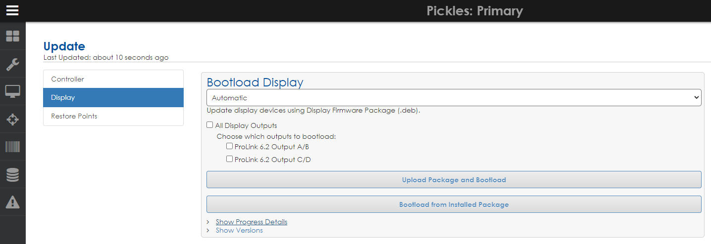This screenshot has height=244, width=711.
Task: Click Upload Package and Bootload button
Action: 454,180
